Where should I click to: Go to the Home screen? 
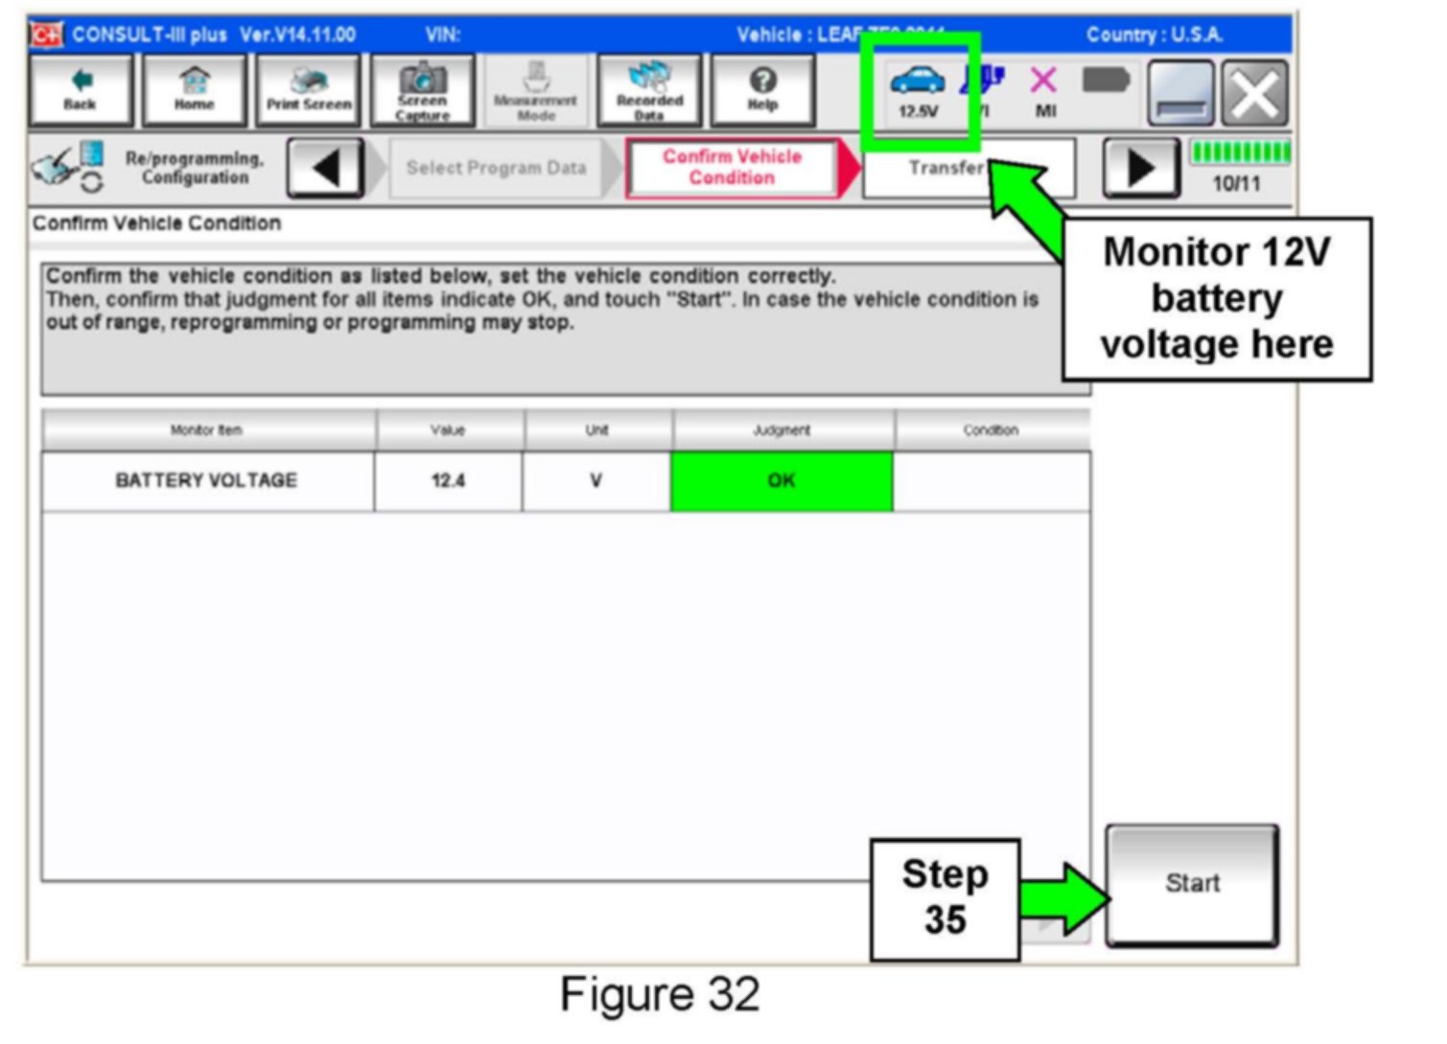[194, 90]
